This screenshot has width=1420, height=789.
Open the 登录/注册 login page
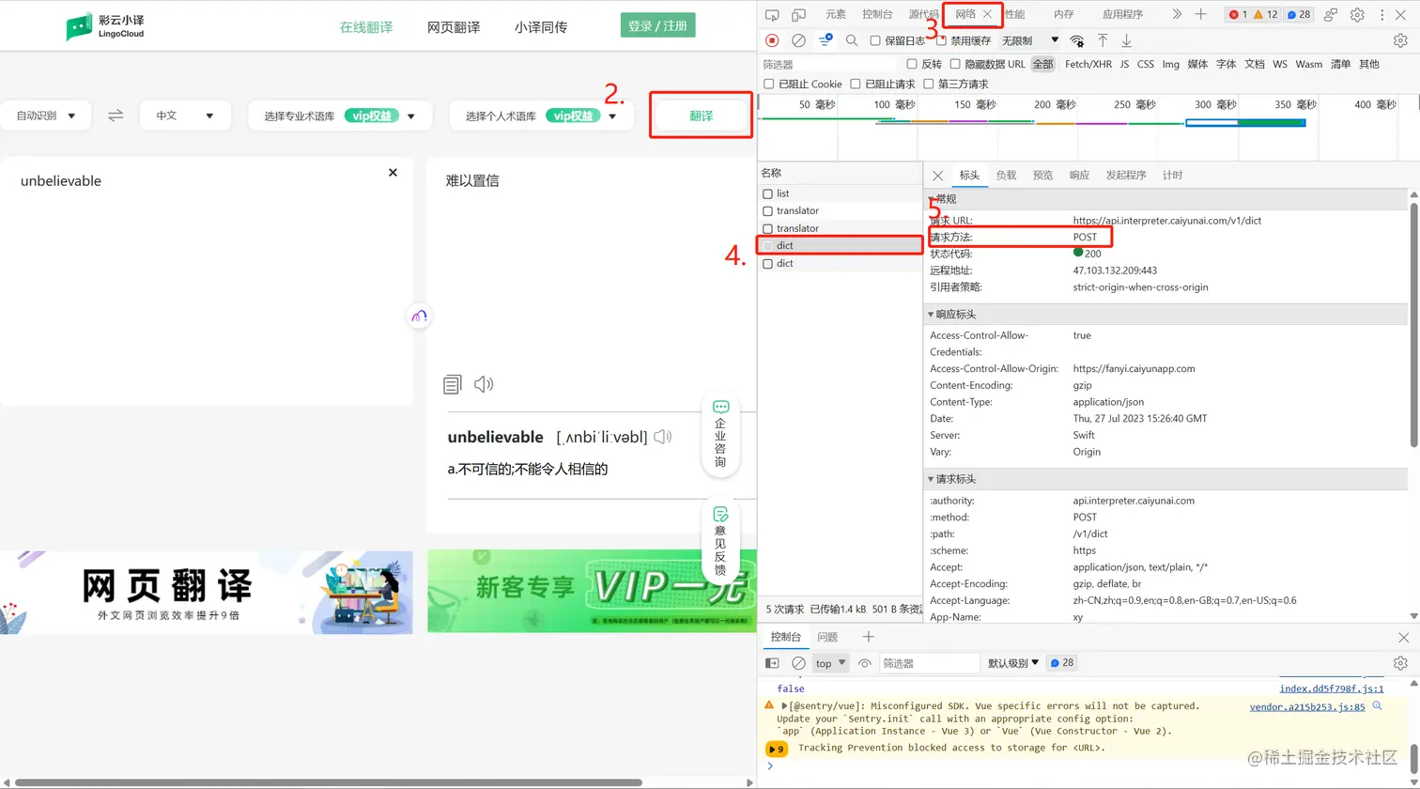pyautogui.click(x=656, y=24)
